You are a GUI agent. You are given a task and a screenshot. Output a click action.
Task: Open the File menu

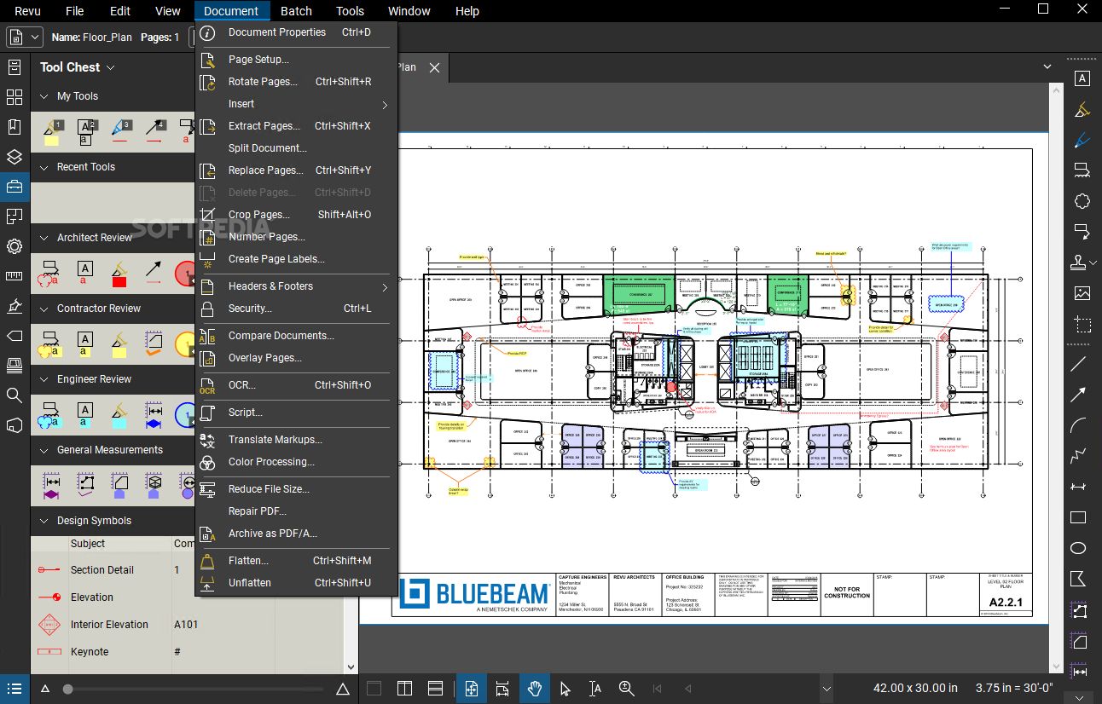tap(75, 11)
